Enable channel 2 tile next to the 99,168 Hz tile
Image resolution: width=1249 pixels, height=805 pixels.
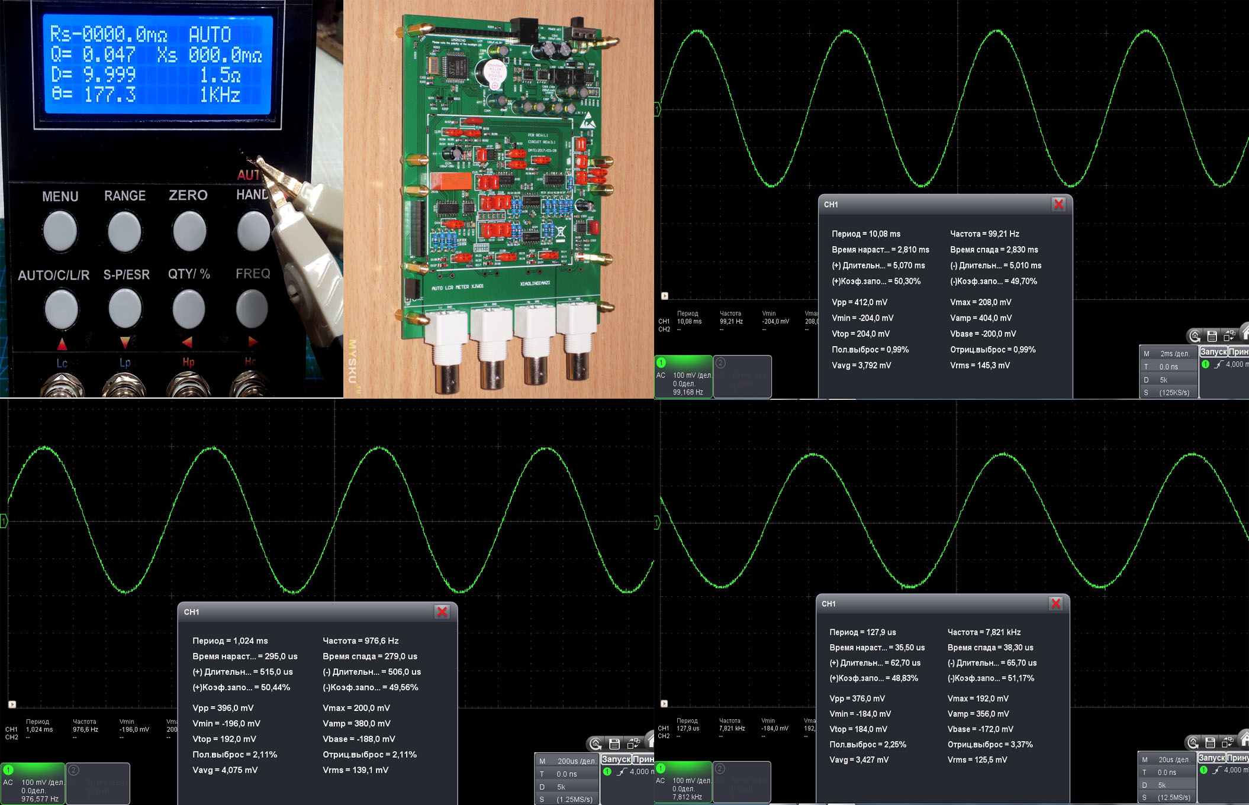742,377
